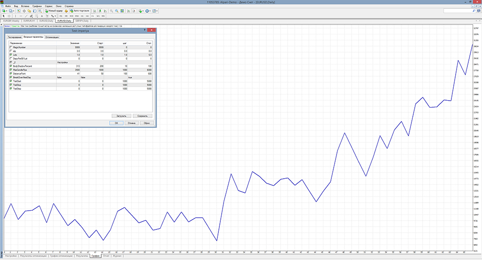Image resolution: width=482 pixels, height=260 pixels.
Task: Switch to the Тестирование dialog tab
Action: pyautogui.click(x=15, y=37)
